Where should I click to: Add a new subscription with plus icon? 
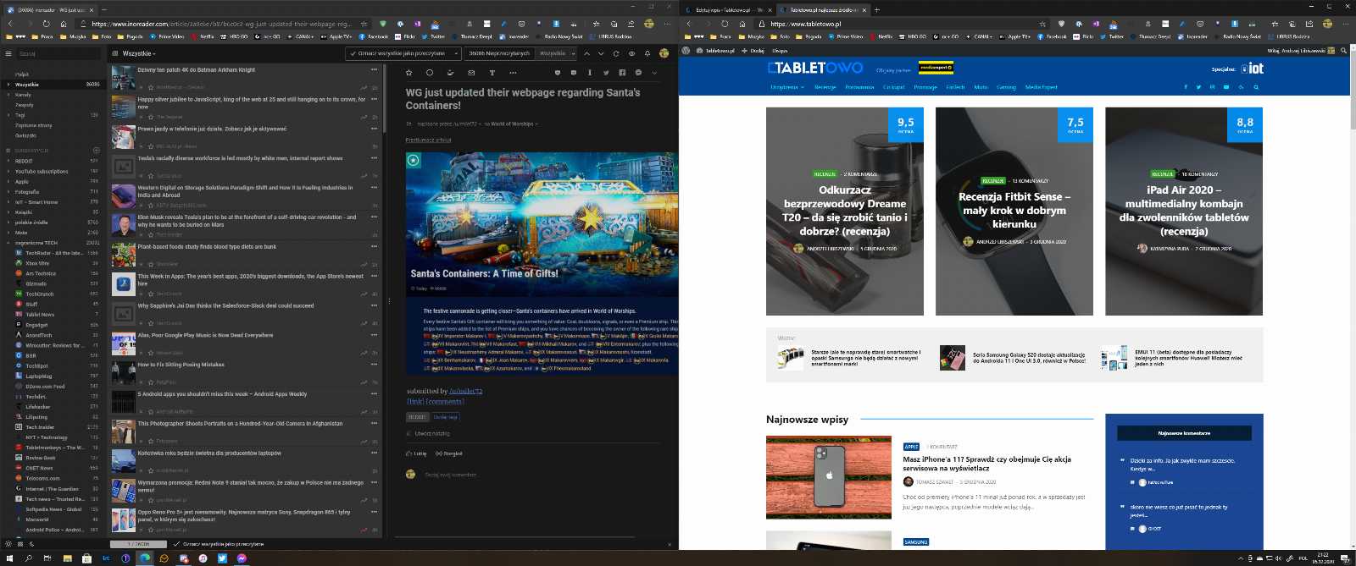pyautogui.click(x=96, y=151)
